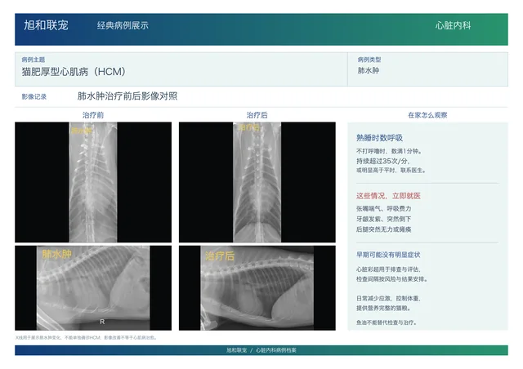Click the line '持续超过35次/分，'
This screenshot has height=369, width=523.
pos(383,161)
